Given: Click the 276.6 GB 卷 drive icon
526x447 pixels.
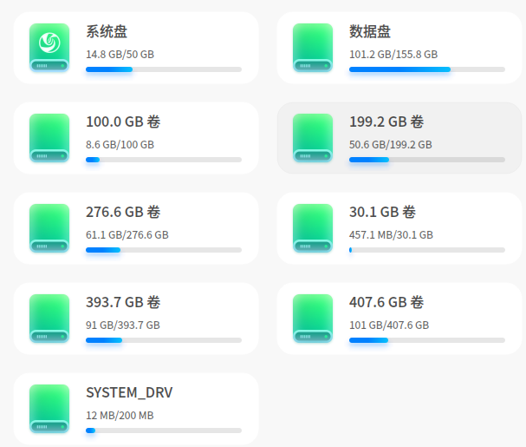Looking at the screenshot, I should pos(49,228).
